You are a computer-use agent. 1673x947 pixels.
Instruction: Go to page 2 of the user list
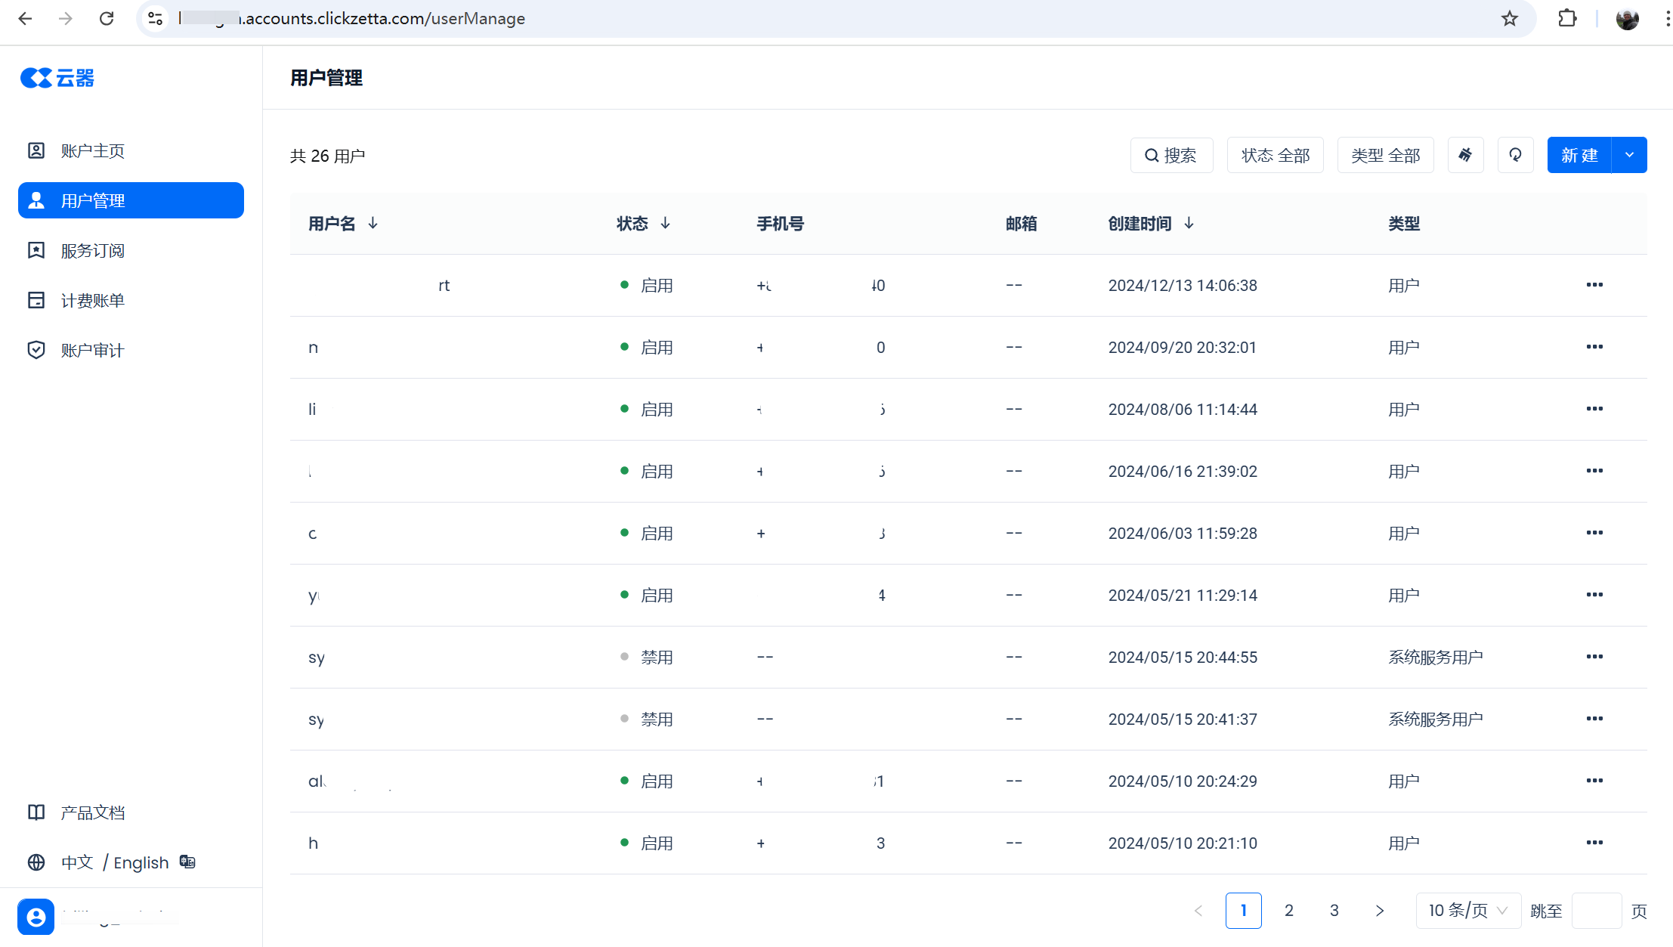(1288, 911)
